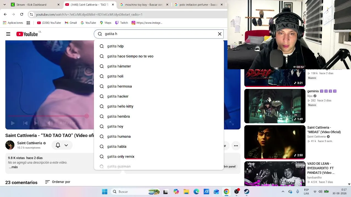Go to the YouTube home logo
Image resolution: width=351 pixels, height=197 pixels.
click(27, 34)
